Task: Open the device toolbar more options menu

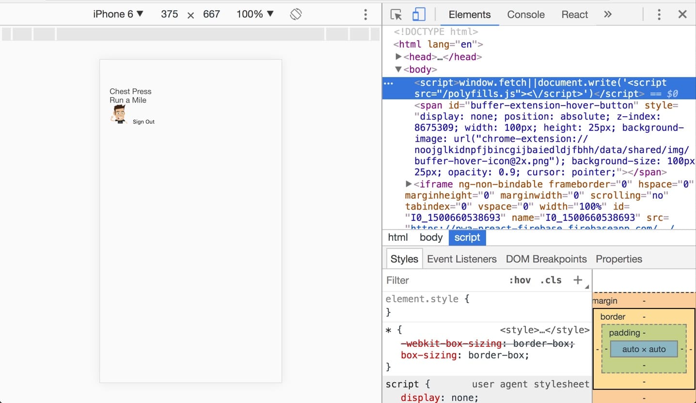Action: (365, 15)
